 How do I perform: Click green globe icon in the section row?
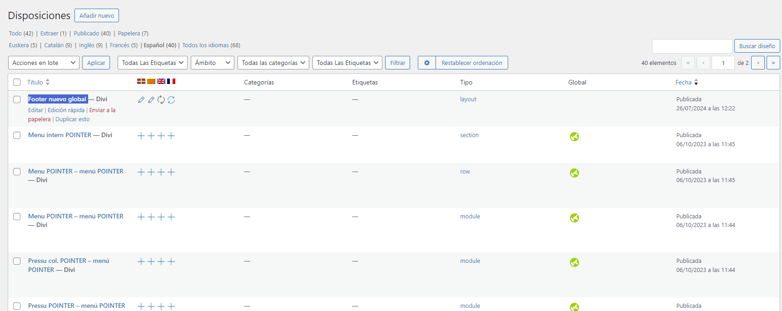[574, 137]
